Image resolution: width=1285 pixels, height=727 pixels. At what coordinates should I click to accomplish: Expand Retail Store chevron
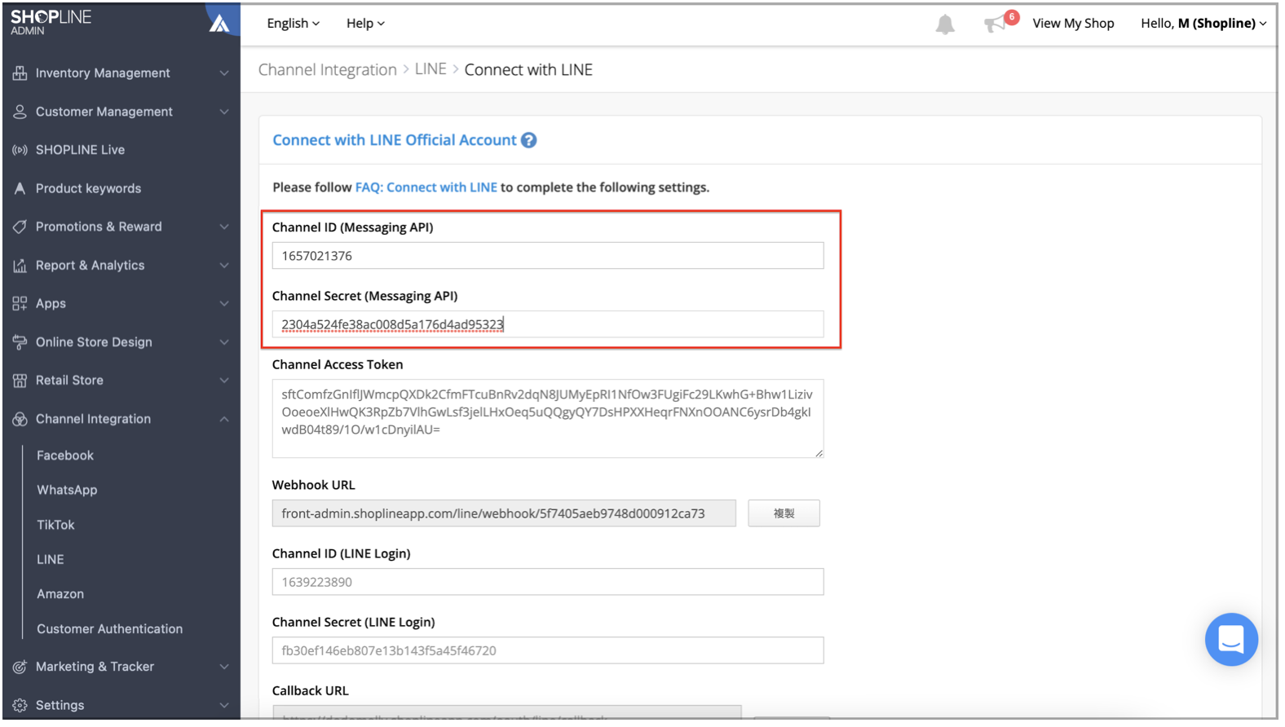click(224, 381)
